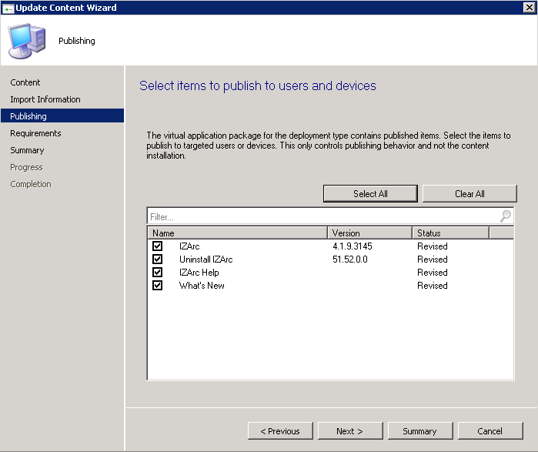The height and width of the screenshot is (452, 538).
Task: Open the Content wizard step
Action: pyautogui.click(x=25, y=82)
